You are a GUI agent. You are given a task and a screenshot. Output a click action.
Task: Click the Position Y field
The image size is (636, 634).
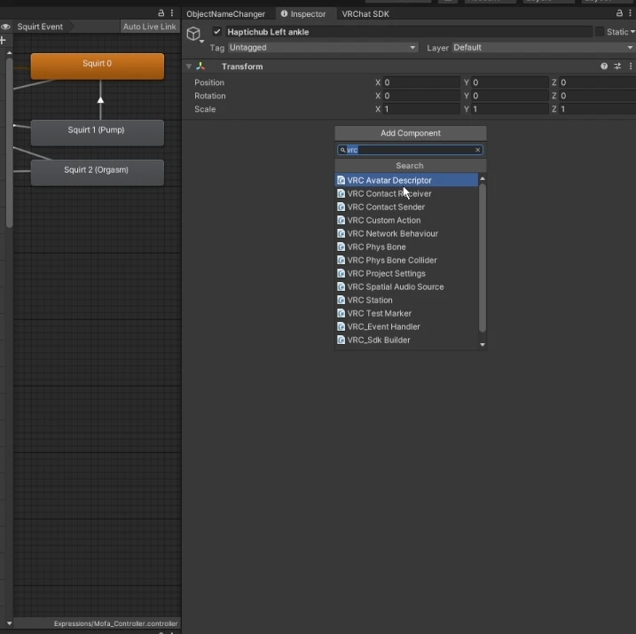[x=510, y=82]
